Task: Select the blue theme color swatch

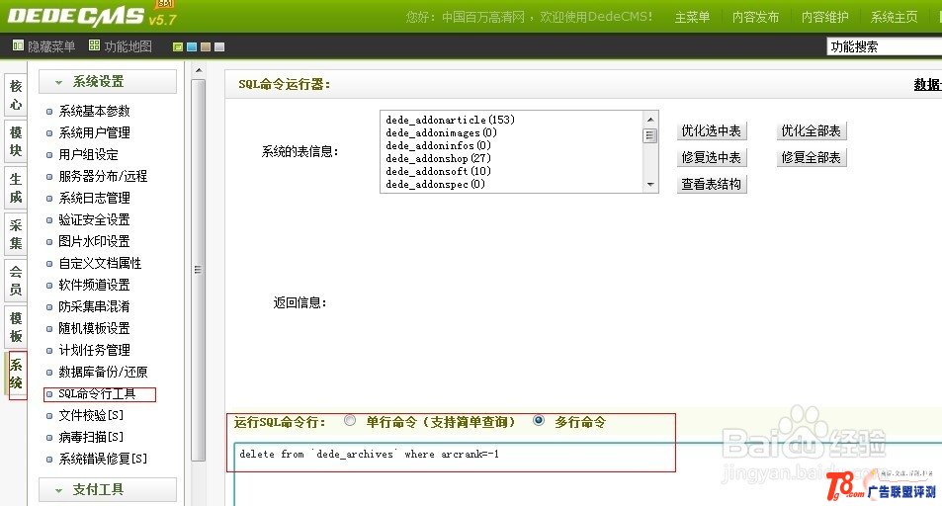Action: 192,46
